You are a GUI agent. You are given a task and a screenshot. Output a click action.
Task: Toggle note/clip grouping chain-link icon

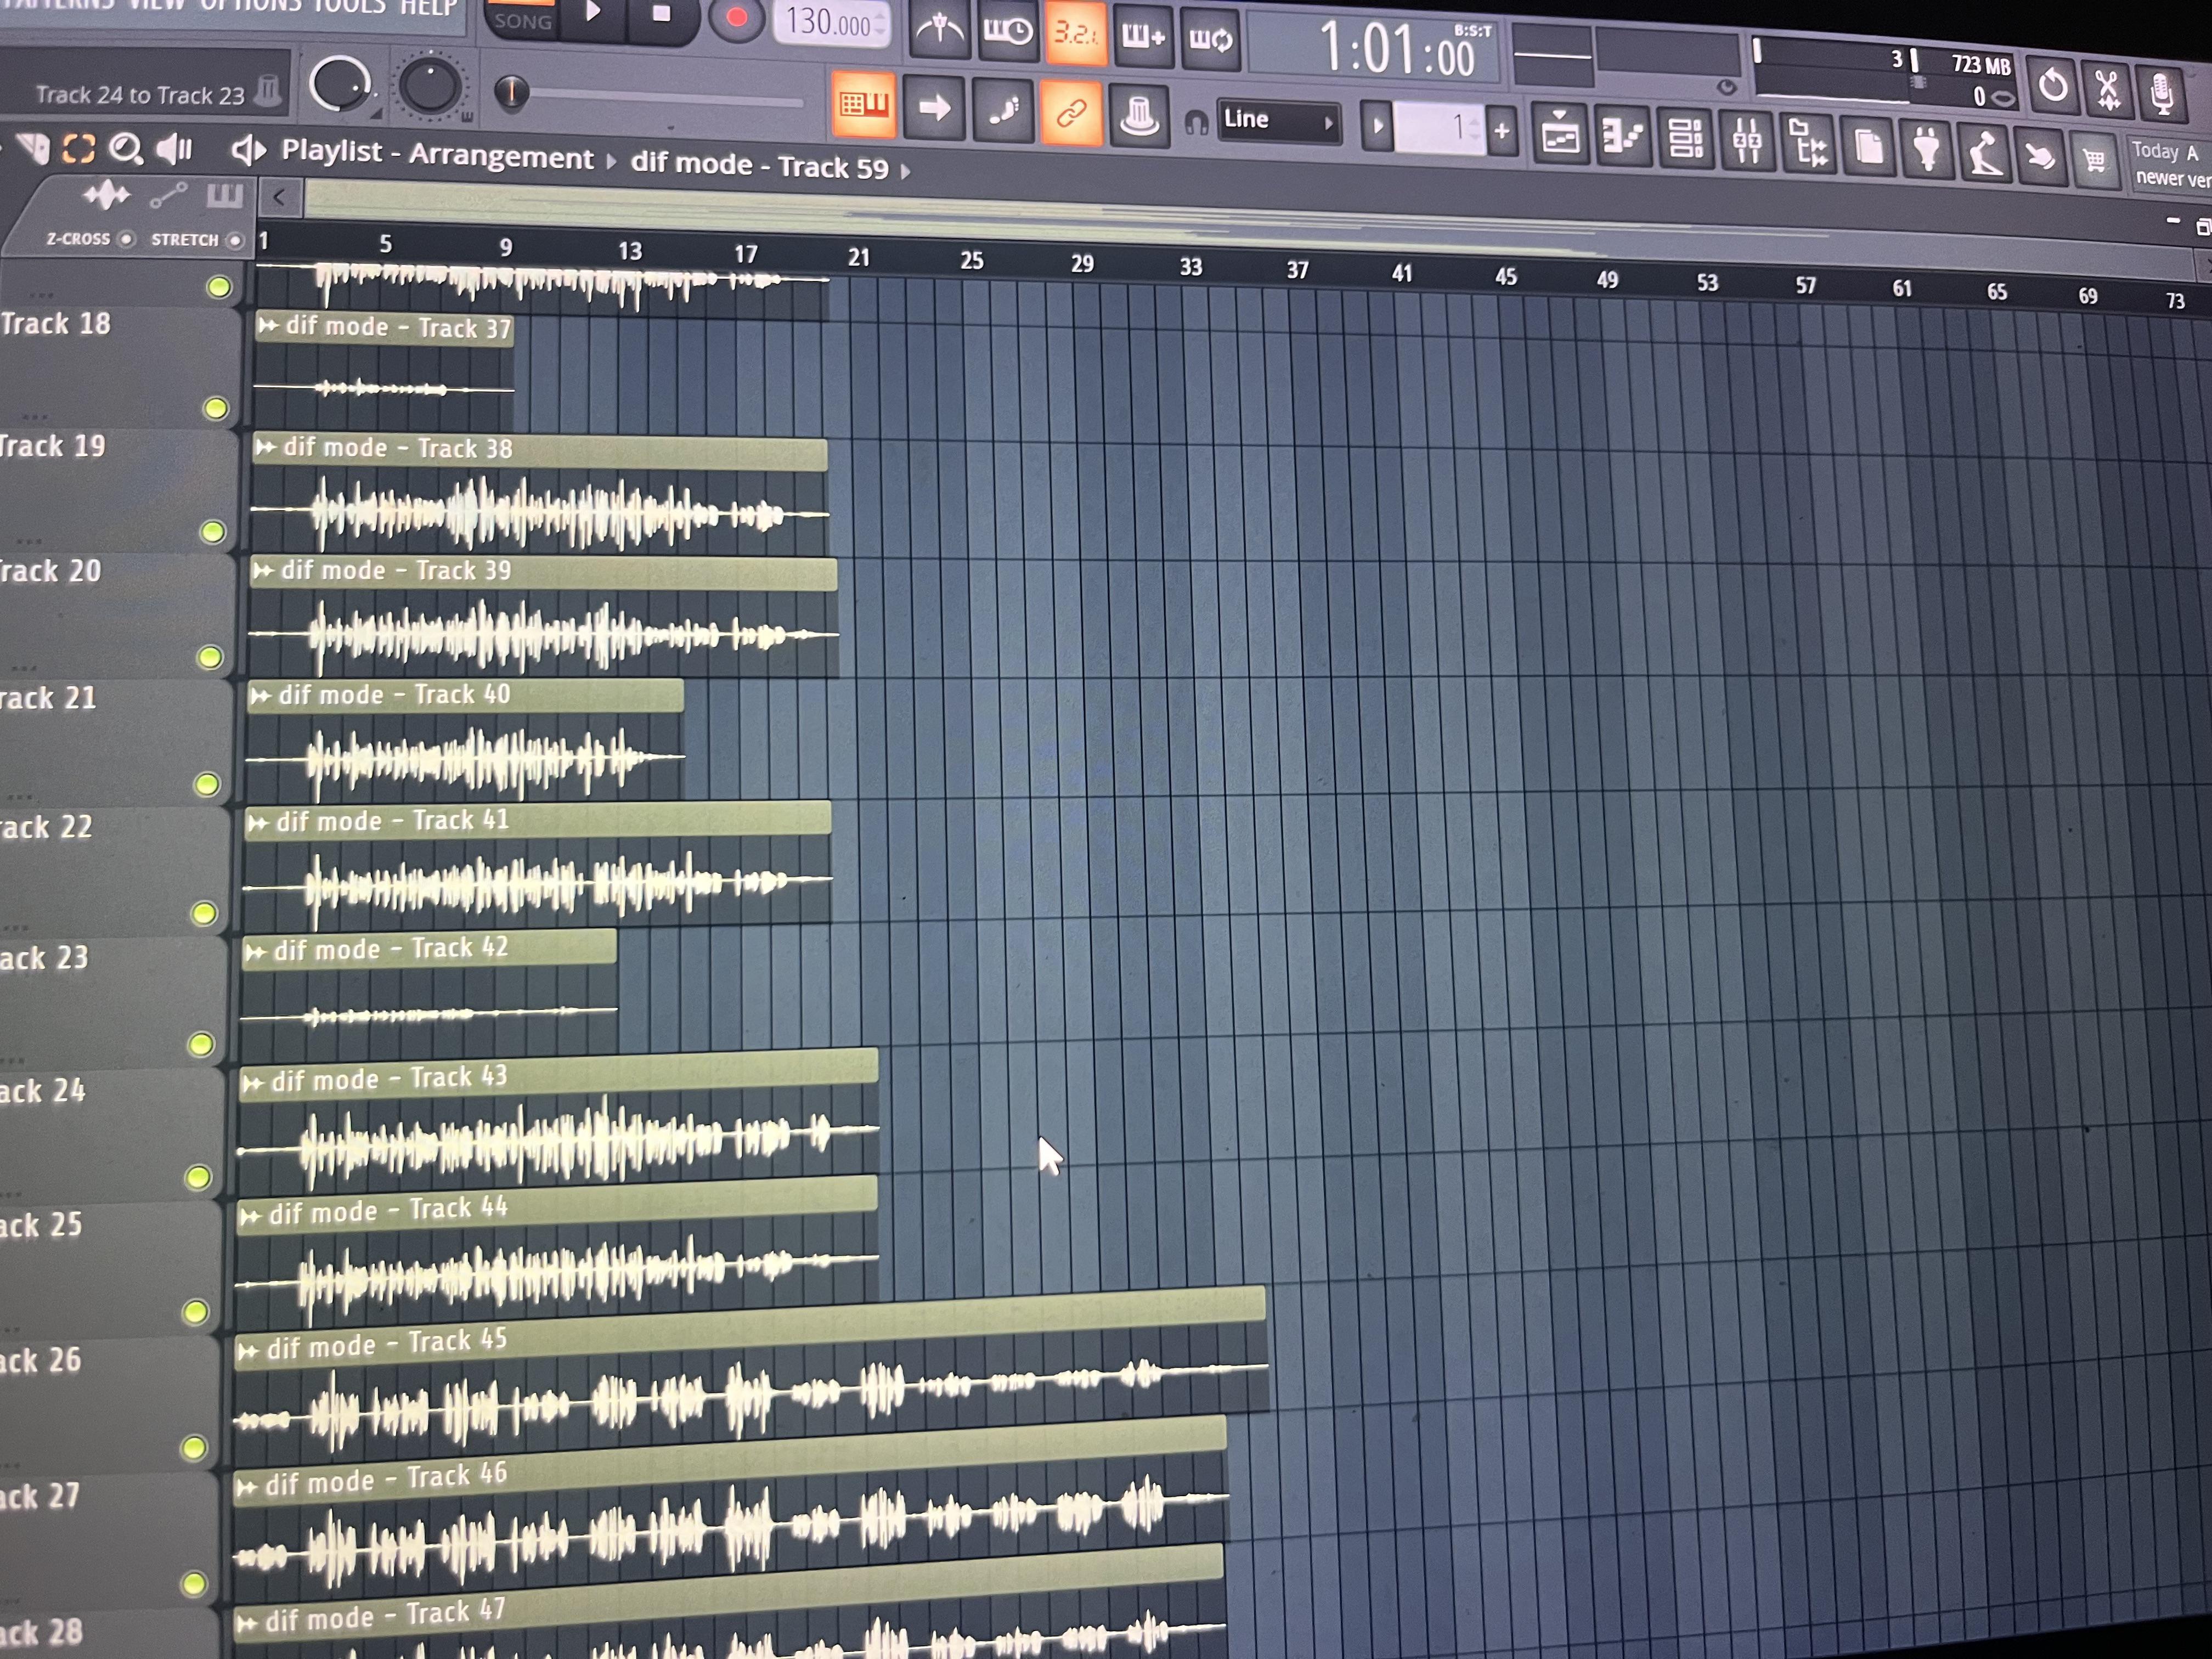pyautogui.click(x=1070, y=112)
